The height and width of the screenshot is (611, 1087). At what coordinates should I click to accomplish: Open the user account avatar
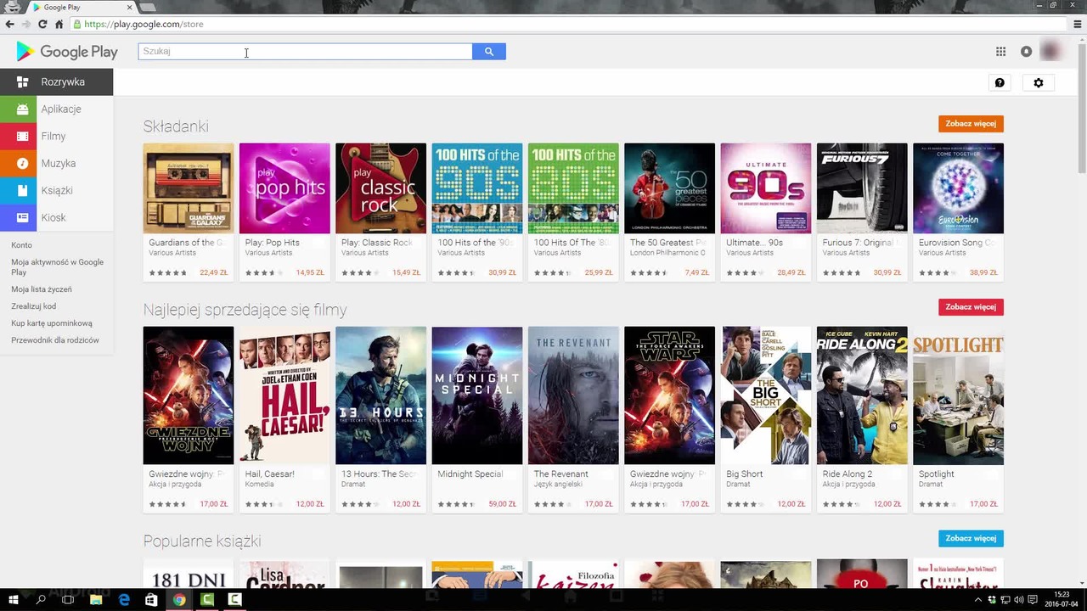click(1051, 52)
